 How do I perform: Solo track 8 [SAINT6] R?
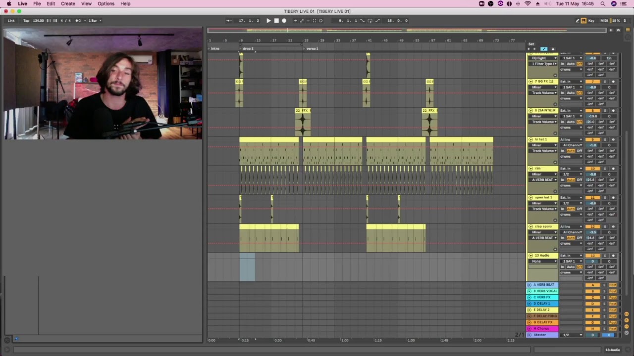(x=605, y=110)
